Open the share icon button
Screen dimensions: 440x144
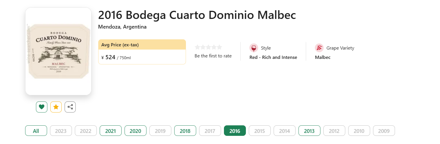(x=70, y=107)
